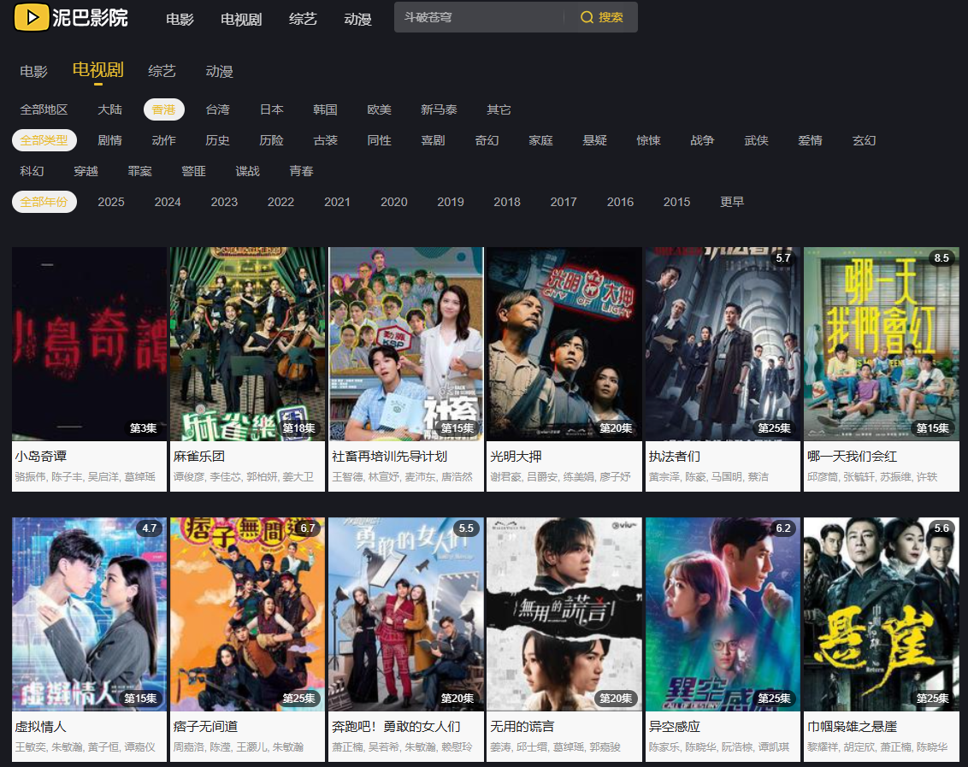Screen dimensions: 968x767
Task: Switch to the 电影 top navigation tab
Action: click(x=180, y=19)
